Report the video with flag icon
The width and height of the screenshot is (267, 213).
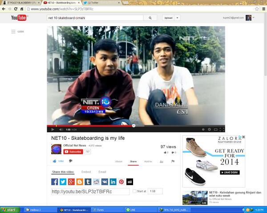pos(173,161)
